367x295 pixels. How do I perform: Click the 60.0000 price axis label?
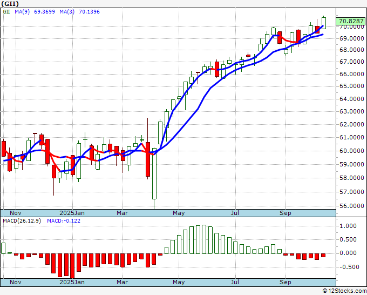point(352,151)
